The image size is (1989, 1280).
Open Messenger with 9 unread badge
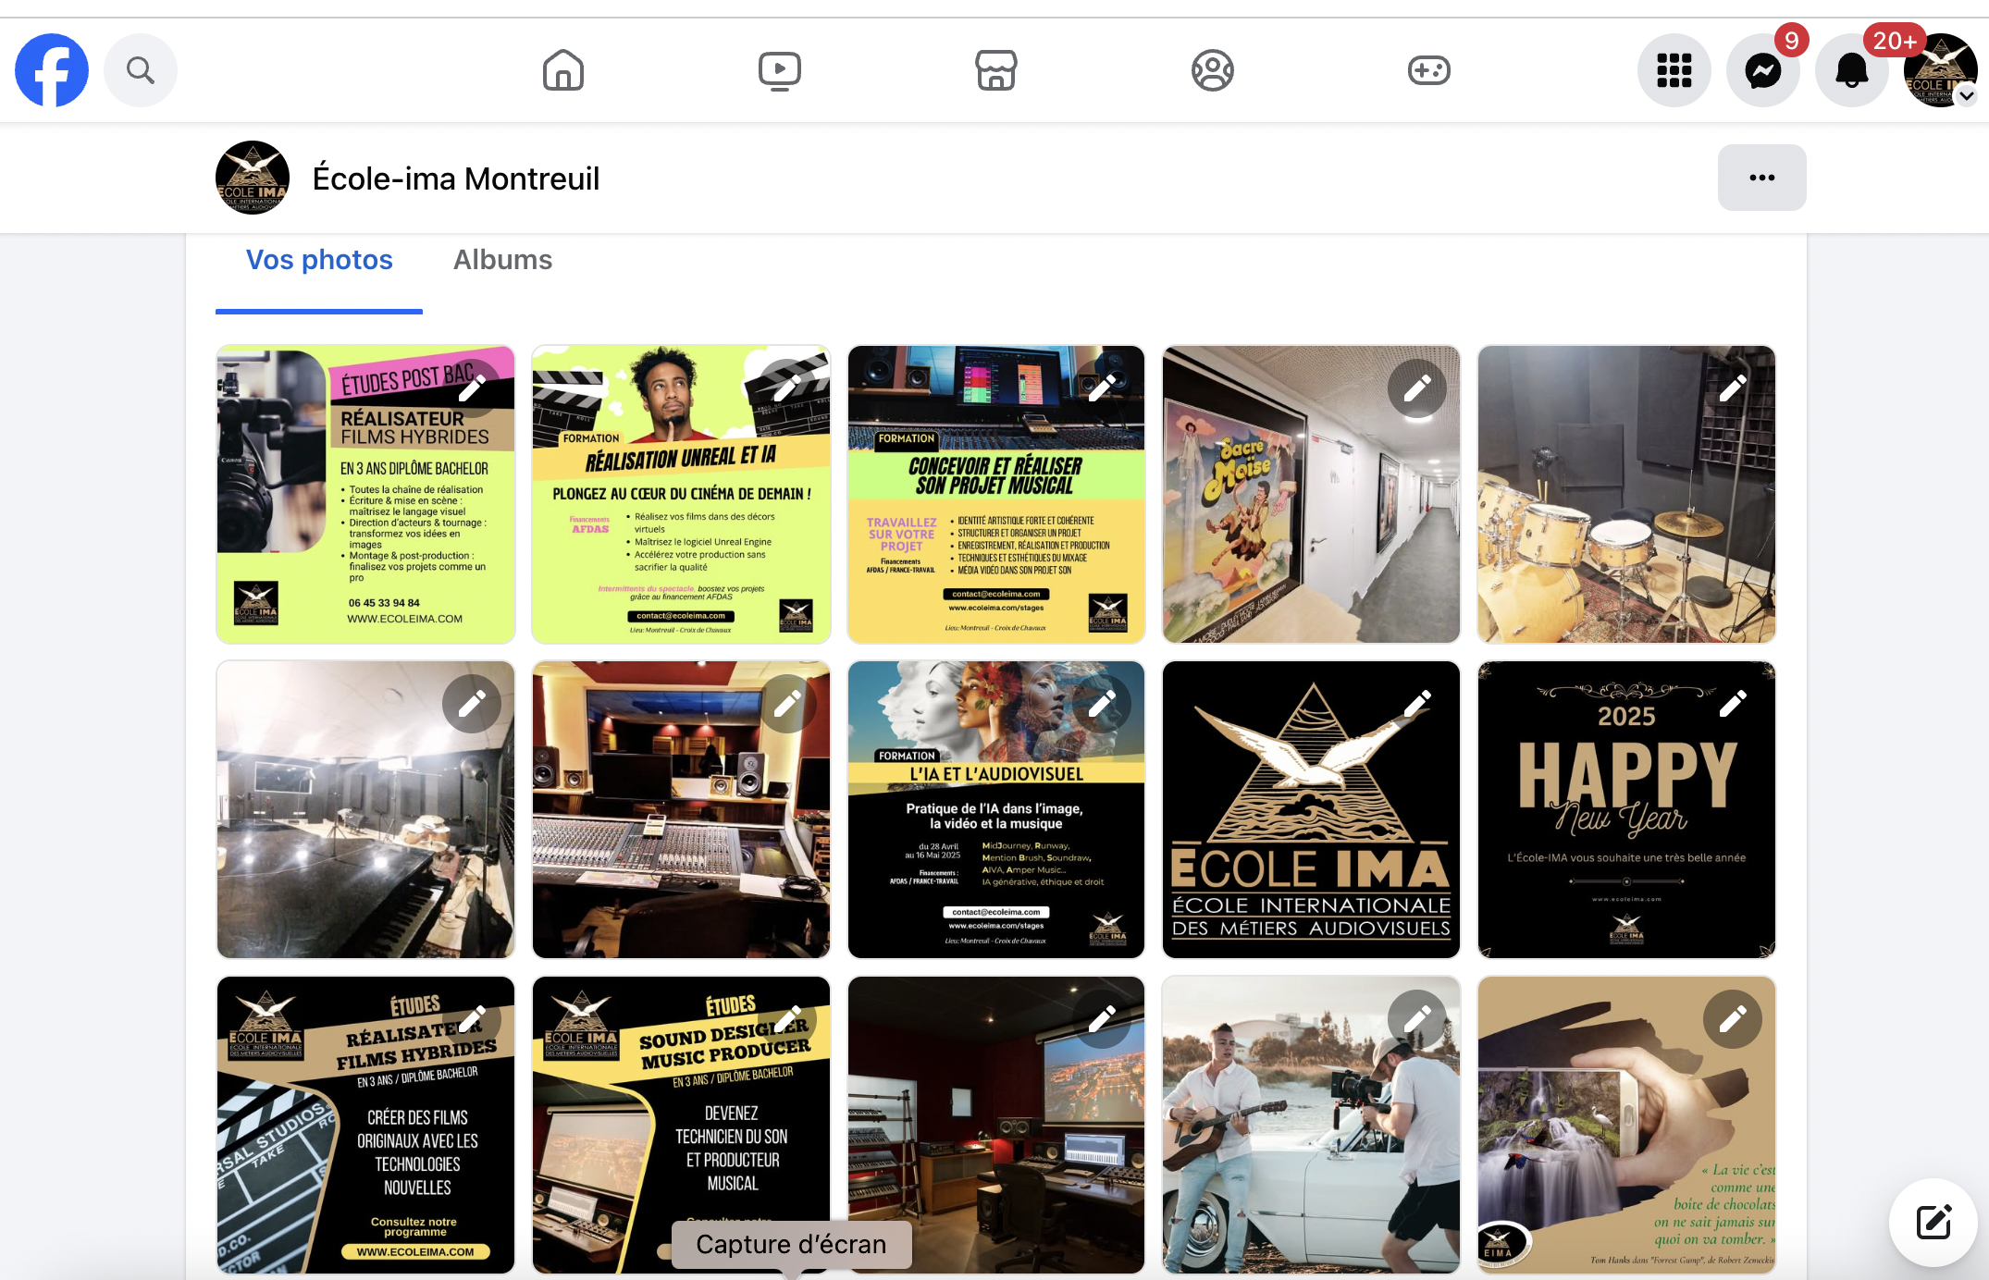[x=1763, y=70]
